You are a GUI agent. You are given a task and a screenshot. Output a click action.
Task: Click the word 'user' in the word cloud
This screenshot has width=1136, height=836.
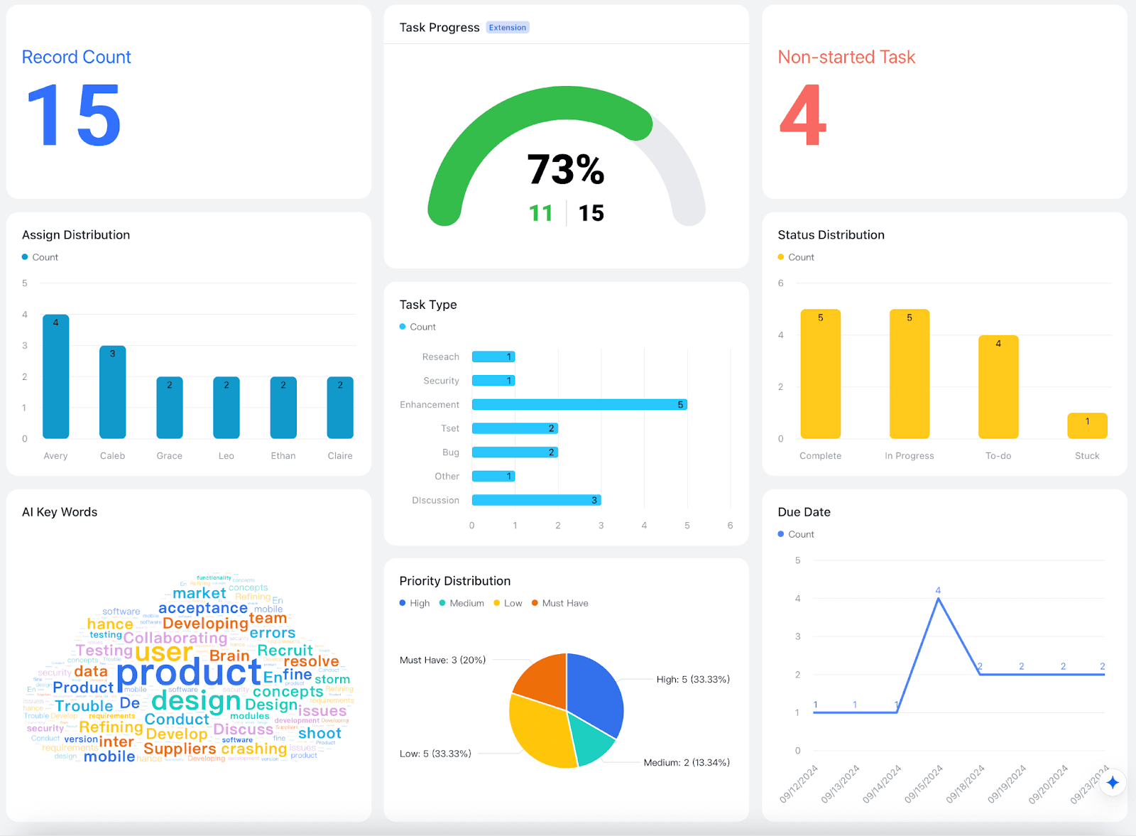point(163,652)
